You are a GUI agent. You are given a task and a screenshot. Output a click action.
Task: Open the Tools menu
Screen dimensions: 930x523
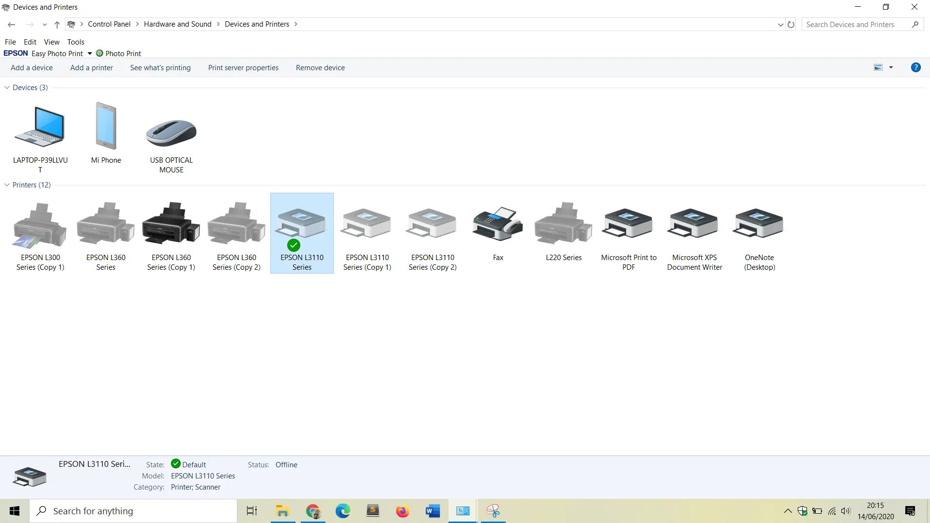76,42
